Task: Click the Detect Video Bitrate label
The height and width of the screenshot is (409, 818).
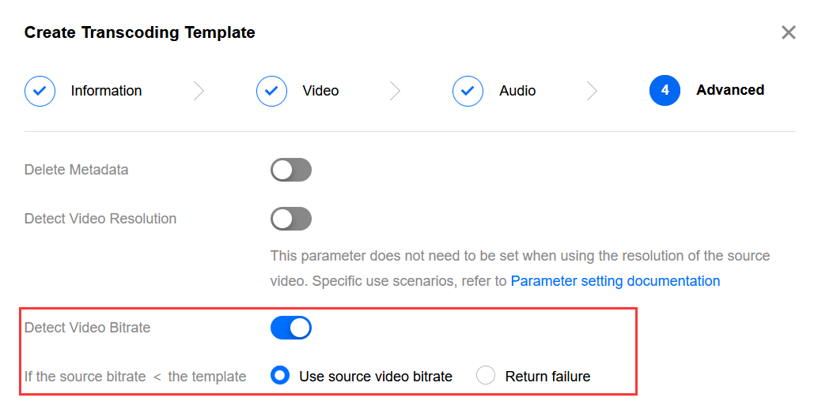Action: point(87,328)
